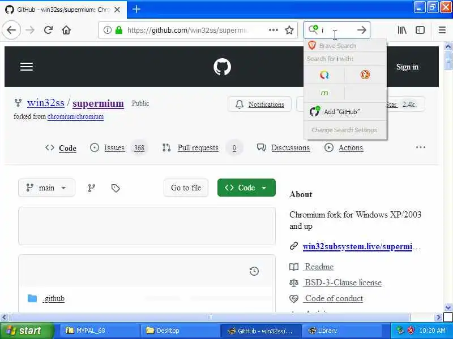
Task: Click the horizontal scrollbar right arrow
Action: pyautogui.click(x=438, y=318)
